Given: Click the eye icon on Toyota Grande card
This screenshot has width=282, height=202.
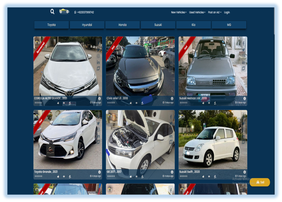Looking at the screenshot, I should point(64,176).
